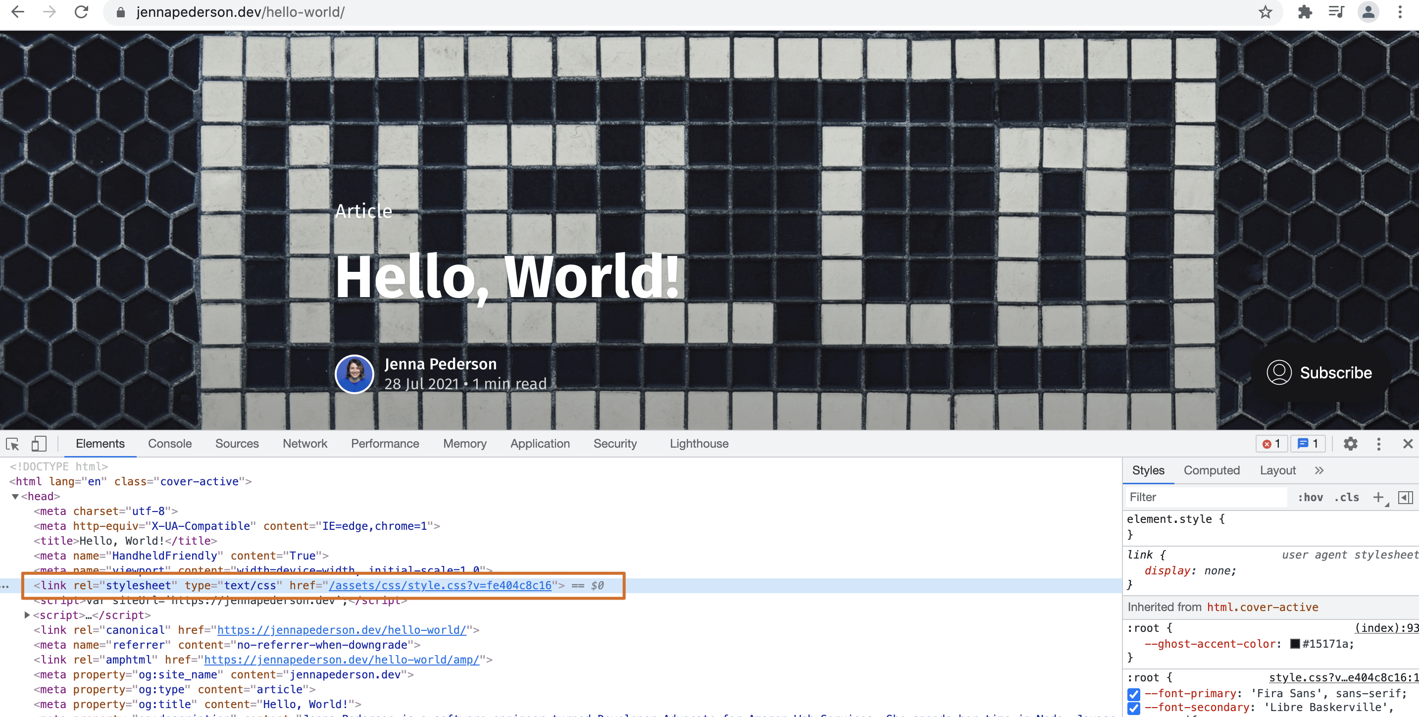Click the browser extensions puzzle icon
This screenshot has width=1419, height=717.
click(x=1305, y=11)
